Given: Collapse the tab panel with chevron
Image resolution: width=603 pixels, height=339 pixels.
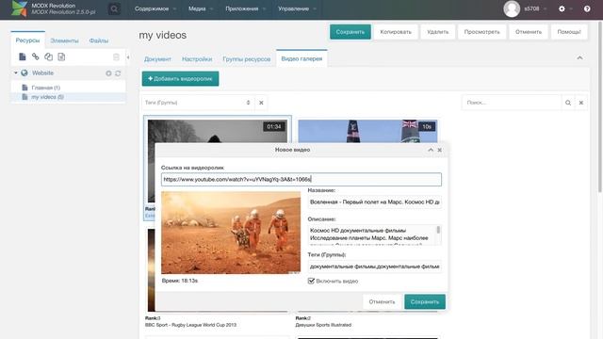Looking at the screenshot, I should 579,58.
